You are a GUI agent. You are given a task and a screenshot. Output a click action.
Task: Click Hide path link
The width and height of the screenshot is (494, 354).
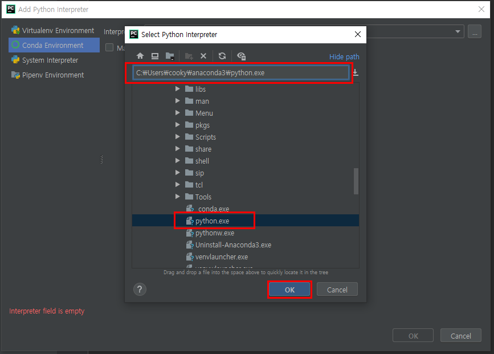coord(344,57)
